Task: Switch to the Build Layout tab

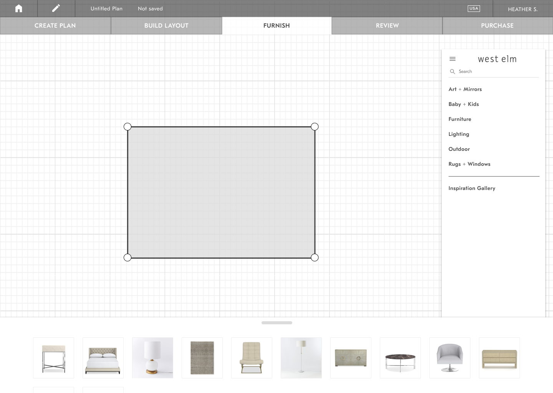Action: [166, 26]
